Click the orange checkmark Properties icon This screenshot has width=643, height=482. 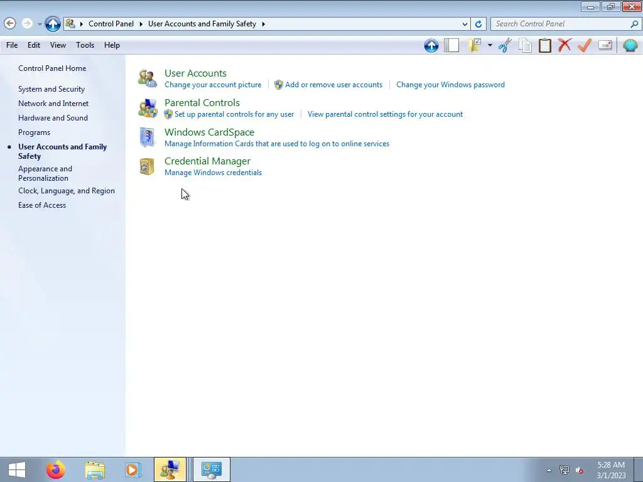(585, 45)
